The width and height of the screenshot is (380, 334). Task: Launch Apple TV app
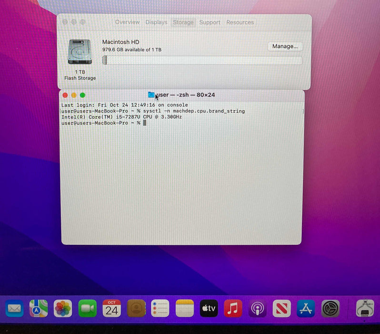click(209, 309)
